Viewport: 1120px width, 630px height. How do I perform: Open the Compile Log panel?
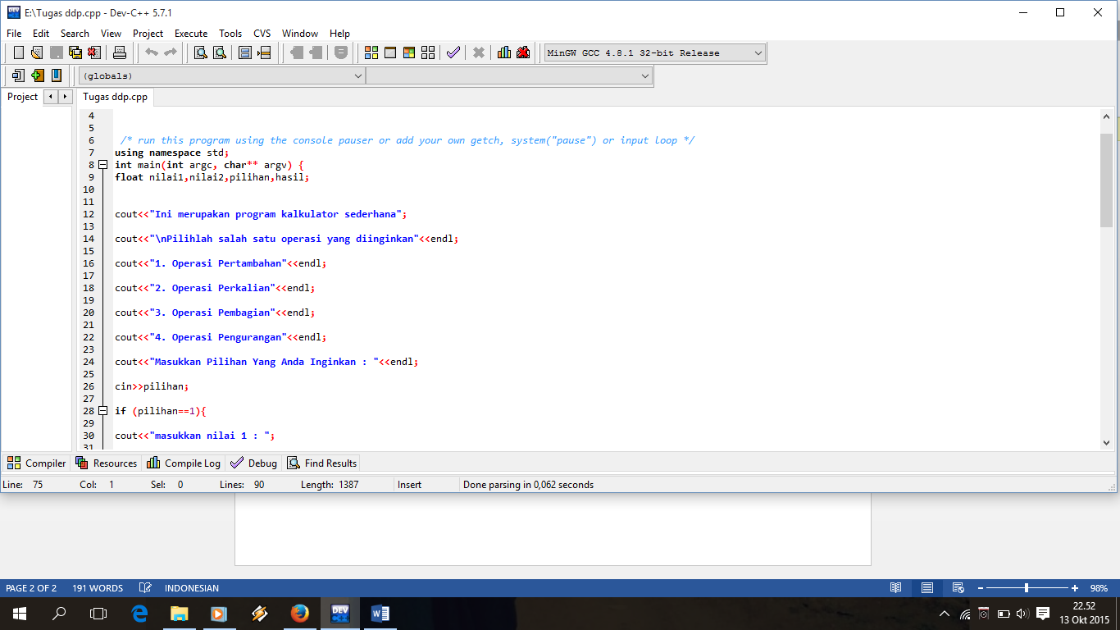tap(183, 463)
